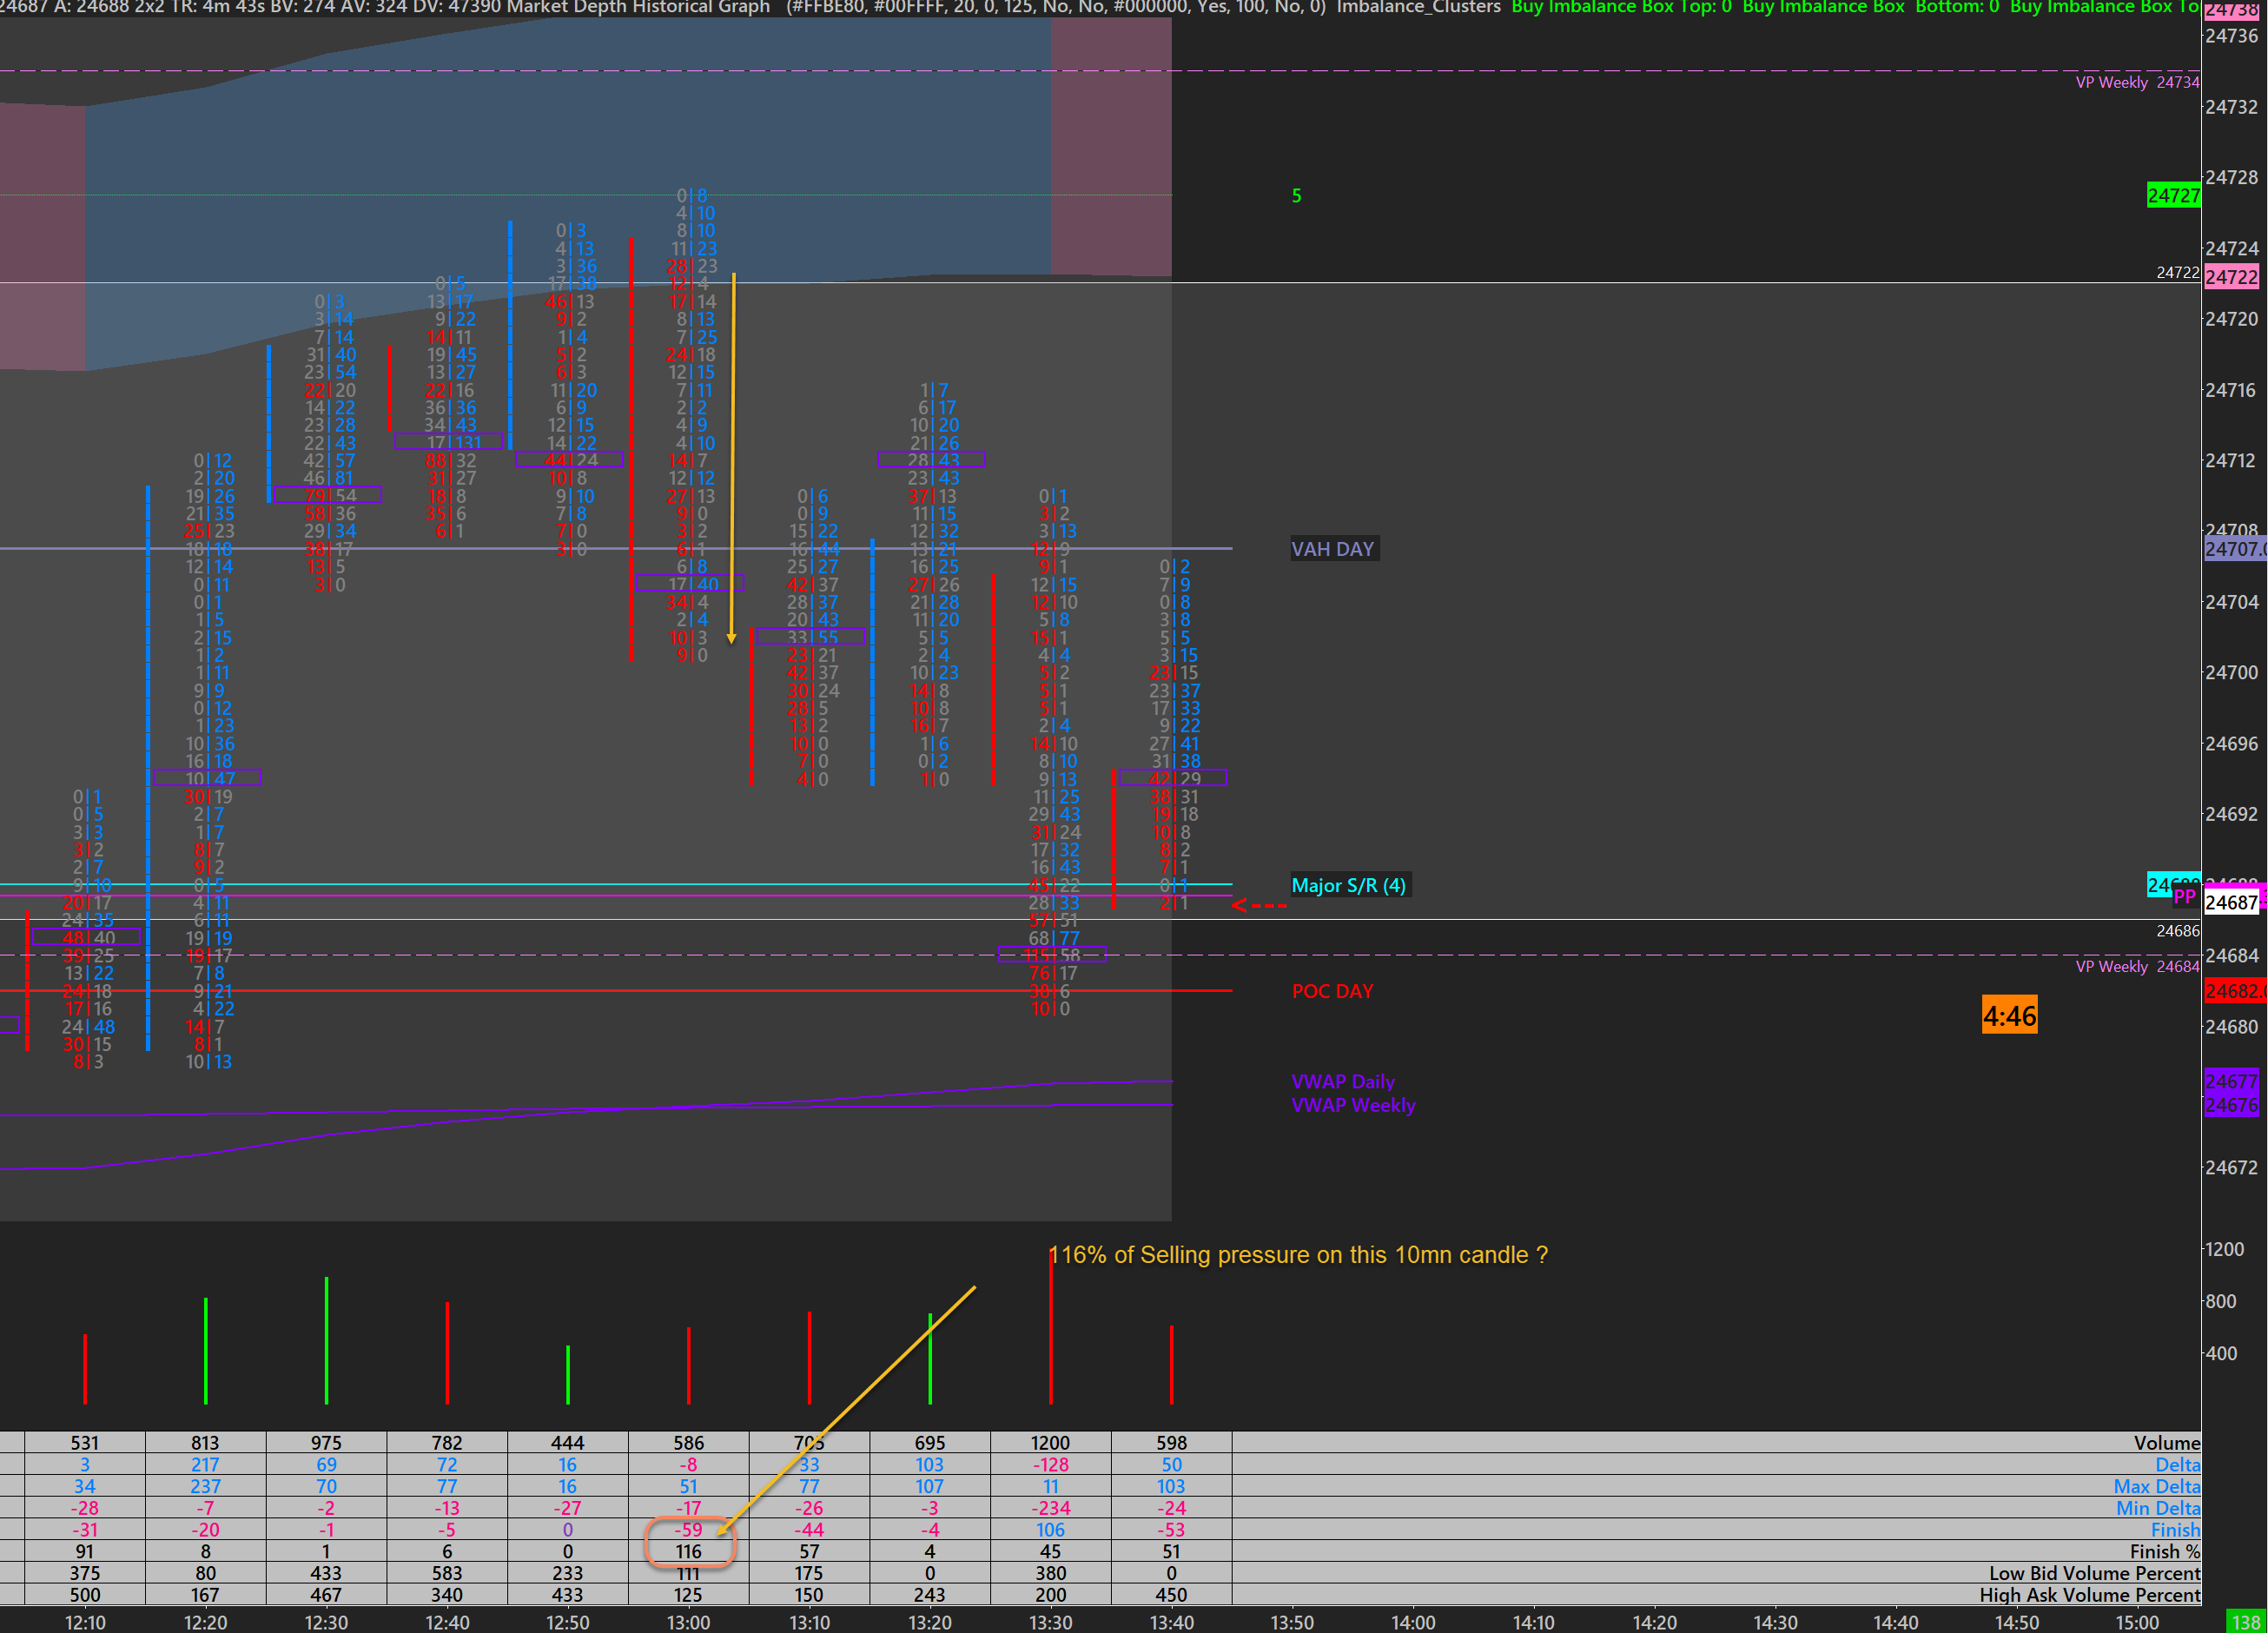Click the pink 24722 price tag
Image resolution: width=2268 pixels, height=1633 pixels.
(2232, 277)
